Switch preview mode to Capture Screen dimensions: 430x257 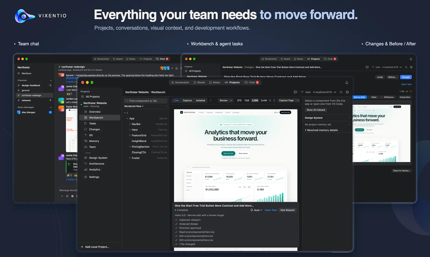187,100
